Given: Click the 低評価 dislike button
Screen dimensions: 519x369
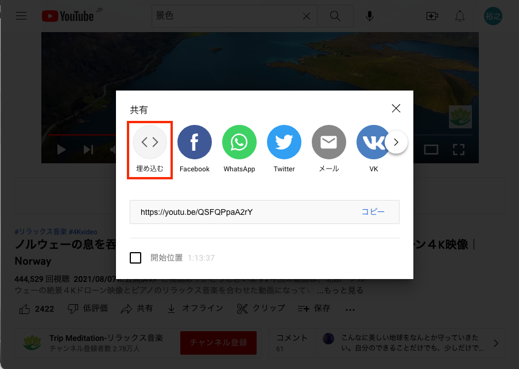Looking at the screenshot, I should click(88, 308).
